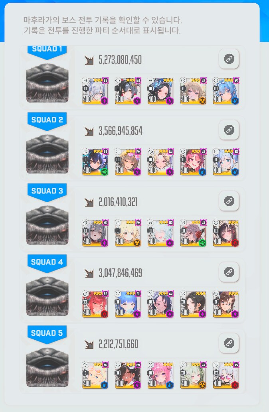Open Squad 2 red-haired character portrait

(x=193, y=162)
